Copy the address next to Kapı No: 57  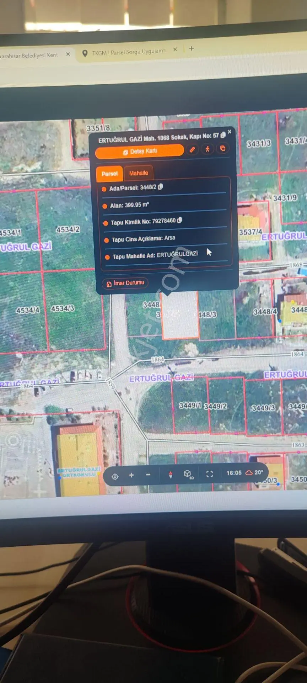(x=223, y=135)
